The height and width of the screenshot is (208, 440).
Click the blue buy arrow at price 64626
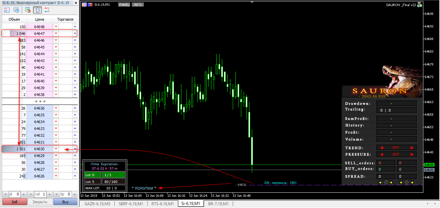[75, 176]
